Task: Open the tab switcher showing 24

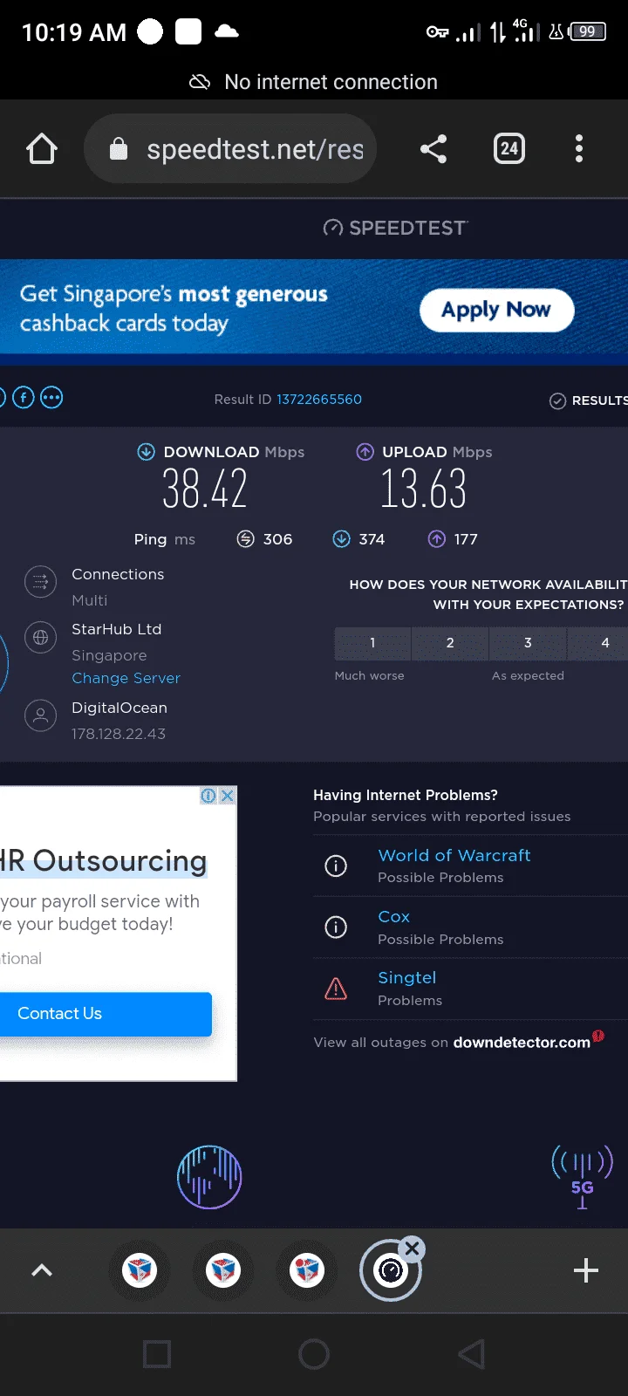Action: point(509,149)
